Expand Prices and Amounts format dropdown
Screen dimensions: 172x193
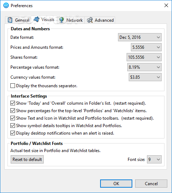[146, 47]
